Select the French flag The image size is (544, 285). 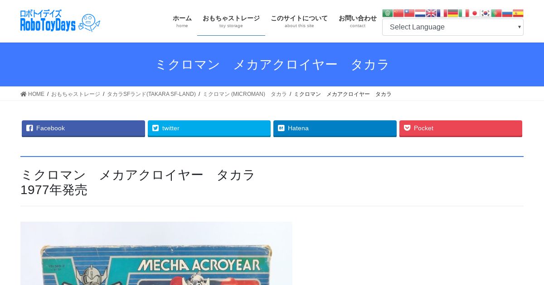click(x=442, y=13)
